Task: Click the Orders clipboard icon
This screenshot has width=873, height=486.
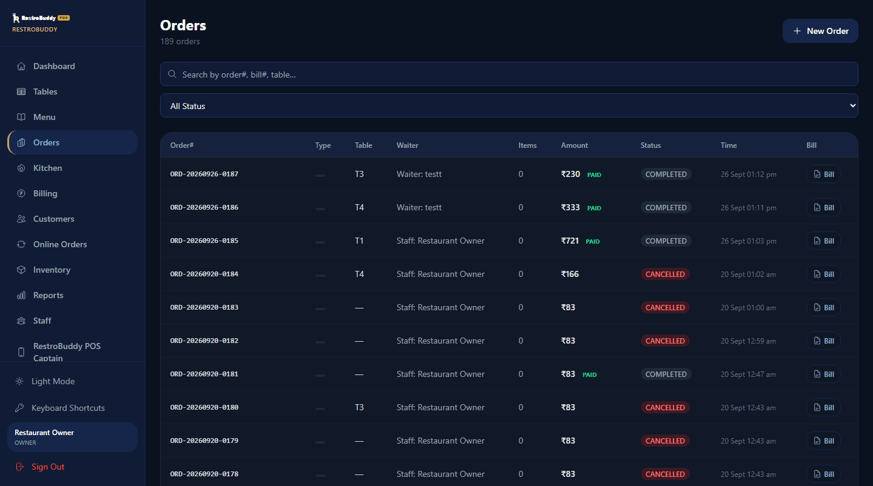Action: (x=21, y=142)
